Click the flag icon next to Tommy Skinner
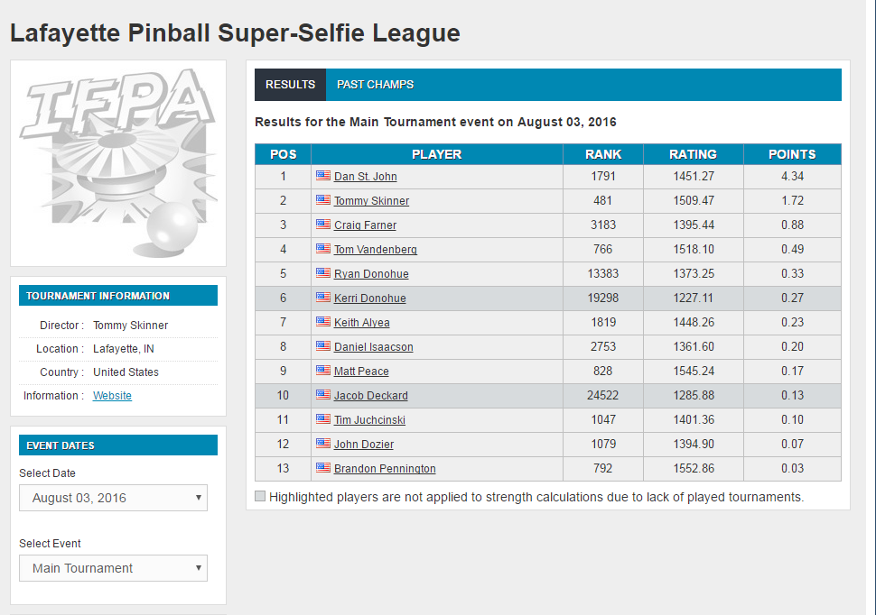This screenshot has height=615, width=876. (322, 200)
